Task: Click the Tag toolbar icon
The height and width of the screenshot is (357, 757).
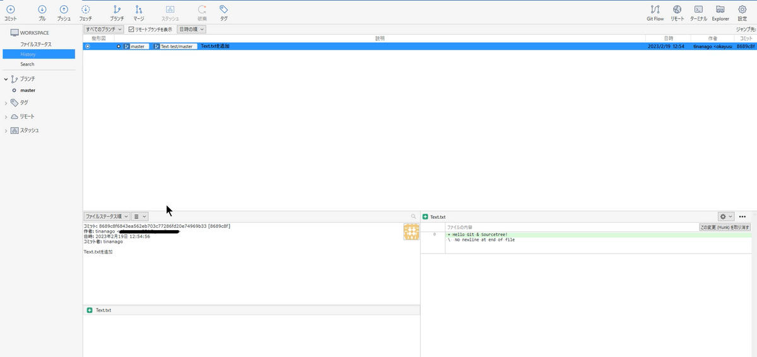Action: click(x=224, y=9)
